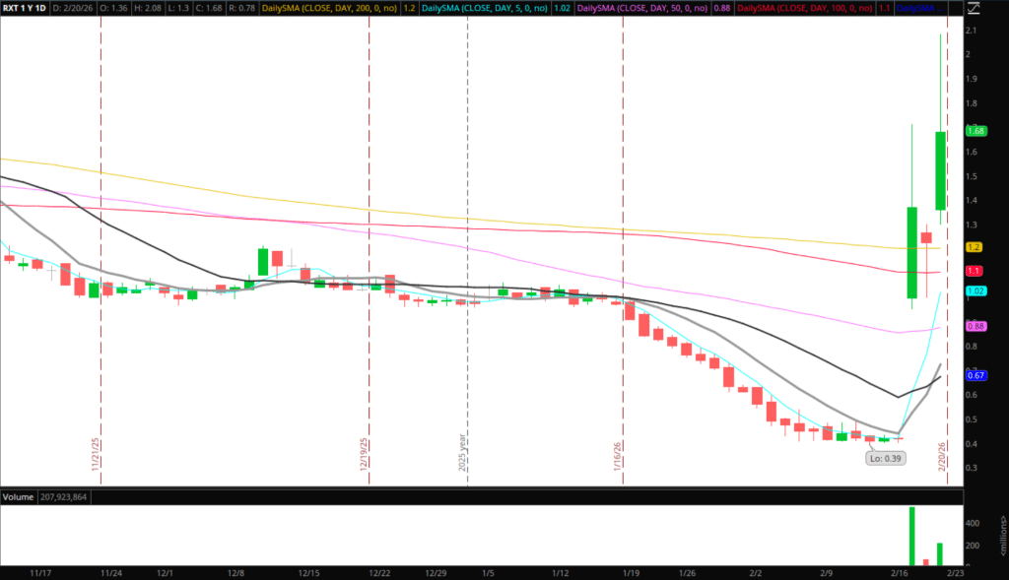The width and height of the screenshot is (1009, 580).
Task: Click the tallest green volume bar
Action: coord(912,536)
